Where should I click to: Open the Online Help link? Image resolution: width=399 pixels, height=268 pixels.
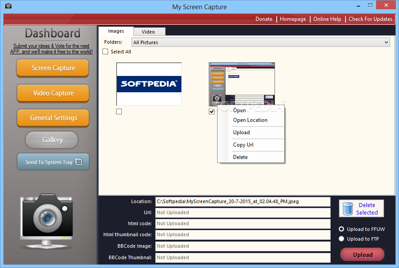point(327,19)
